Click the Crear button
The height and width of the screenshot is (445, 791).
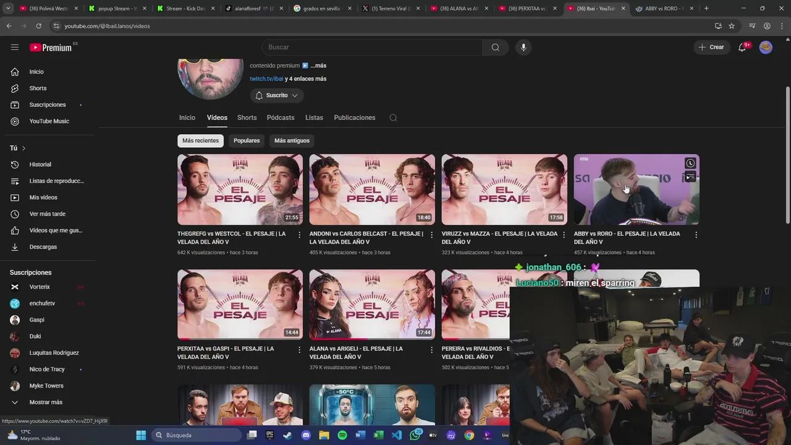coord(711,47)
